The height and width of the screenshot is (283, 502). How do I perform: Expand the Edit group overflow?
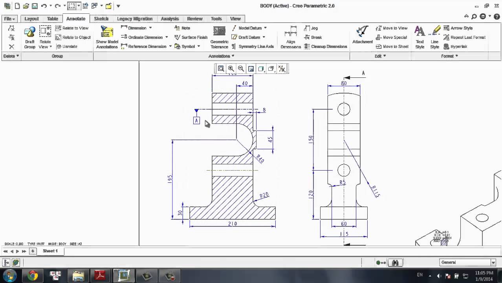380,56
